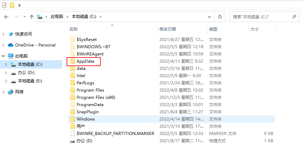This screenshot has width=303, height=146.
Task: Click the search magnifier icon
Action: click(x=294, y=16)
